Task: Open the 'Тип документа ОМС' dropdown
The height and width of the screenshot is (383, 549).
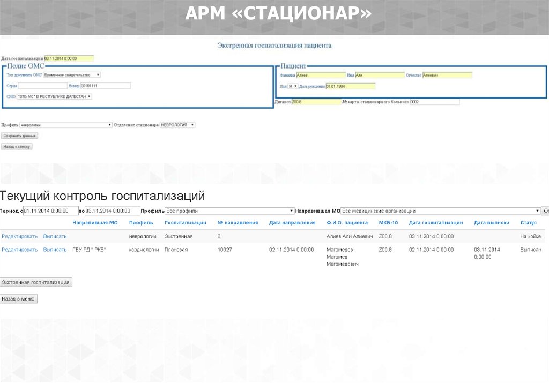Action: click(x=72, y=76)
